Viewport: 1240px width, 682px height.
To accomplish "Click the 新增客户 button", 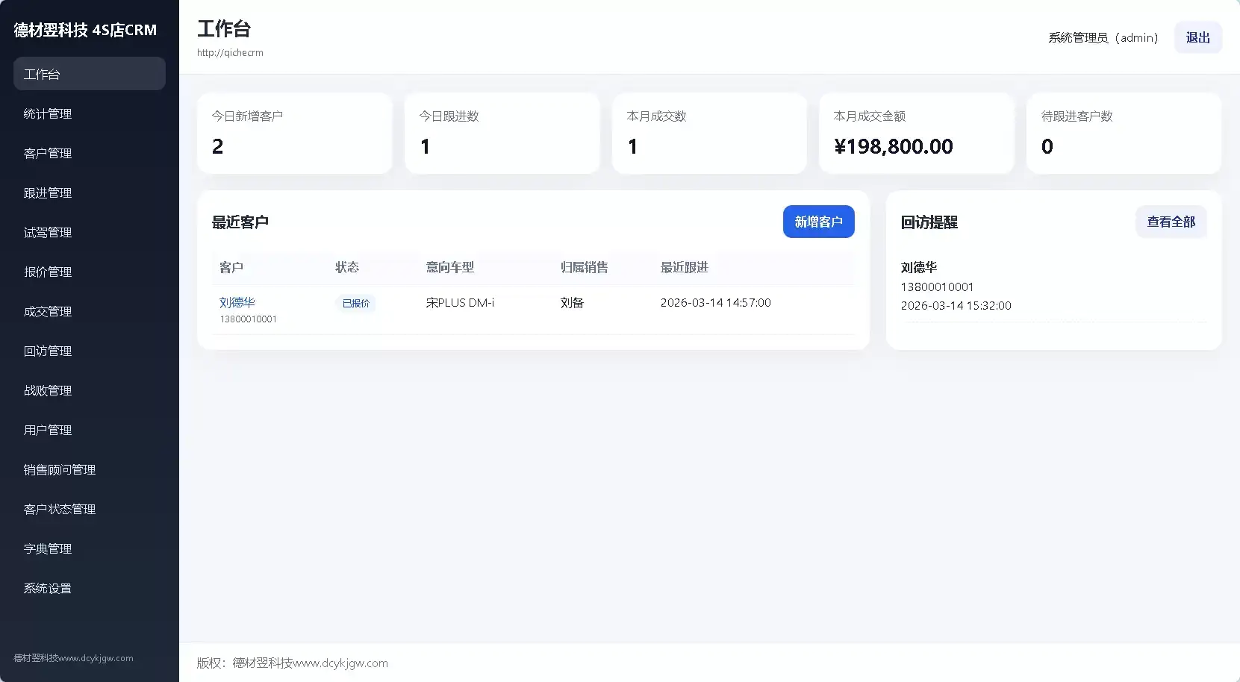I will coord(818,222).
